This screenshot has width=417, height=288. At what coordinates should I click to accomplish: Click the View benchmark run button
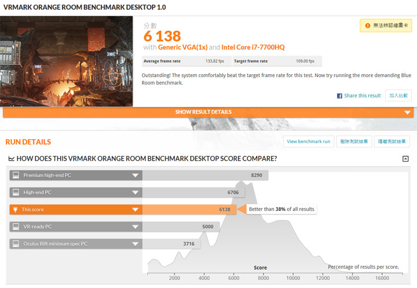308,141
